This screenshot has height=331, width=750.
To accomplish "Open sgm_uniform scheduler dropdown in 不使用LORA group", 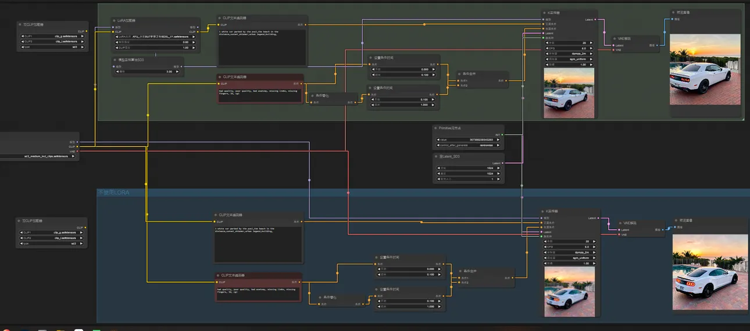I will click(569, 258).
